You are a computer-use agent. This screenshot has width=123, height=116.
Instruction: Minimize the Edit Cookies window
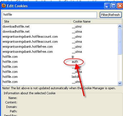[x=107, y=6]
